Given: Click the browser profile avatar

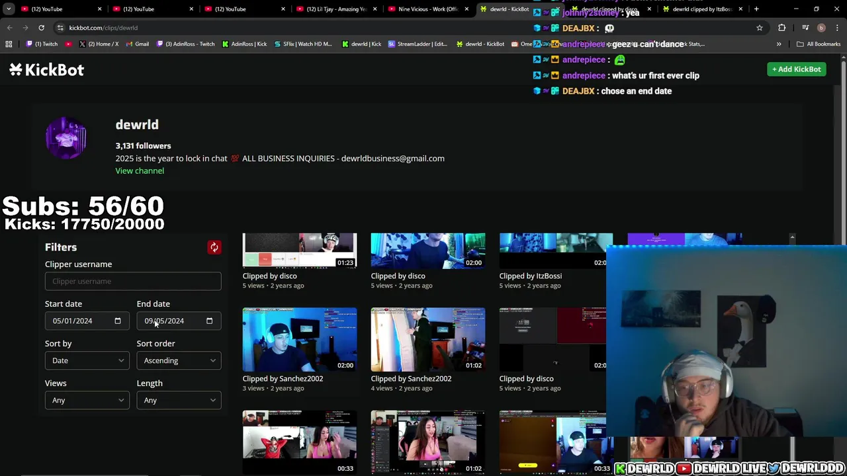Looking at the screenshot, I should [821, 28].
